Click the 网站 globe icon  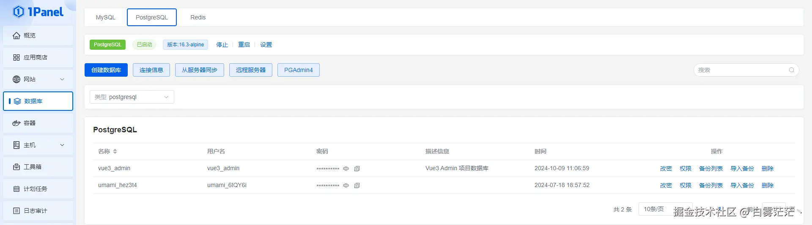click(x=16, y=79)
